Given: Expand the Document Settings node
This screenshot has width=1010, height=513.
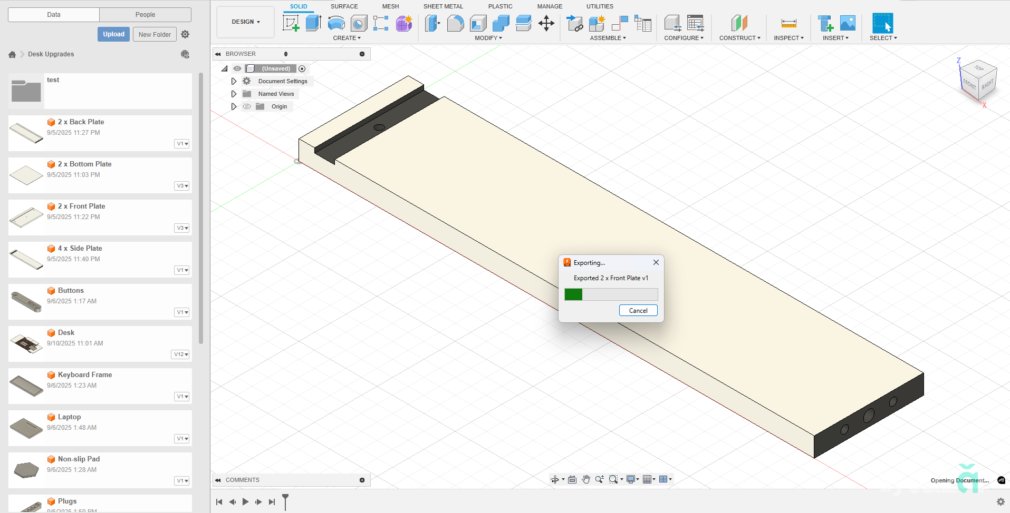Looking at the screenshot, I should point(234,81).
